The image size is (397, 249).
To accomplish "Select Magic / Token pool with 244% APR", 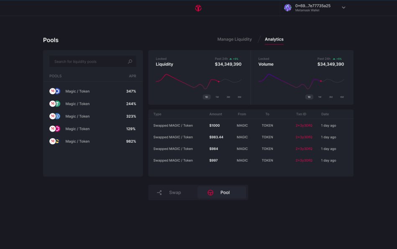I will click(x=93, y=104).
